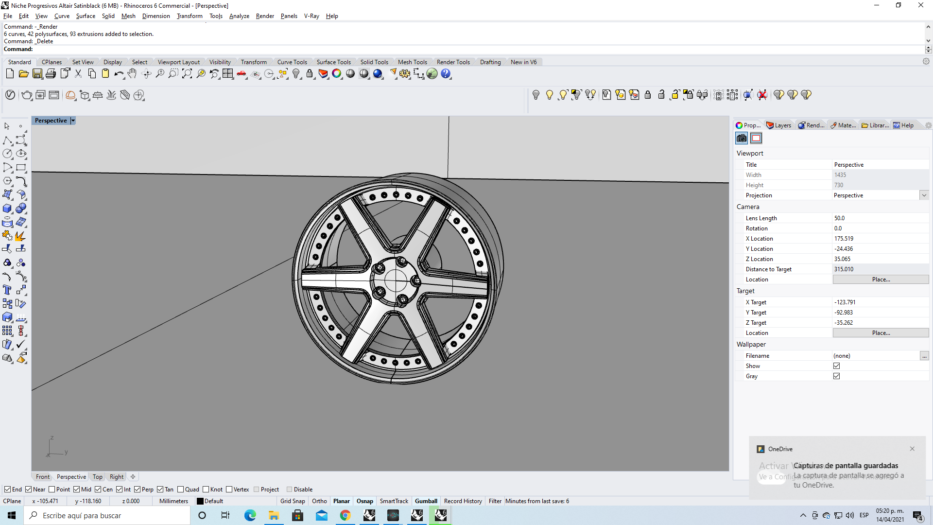Image resolution: width=933 pixels, height=525 pixels.
Task: Enable the Point osnap checkbox
Action: pyautogui.click(x=52, y=490)
